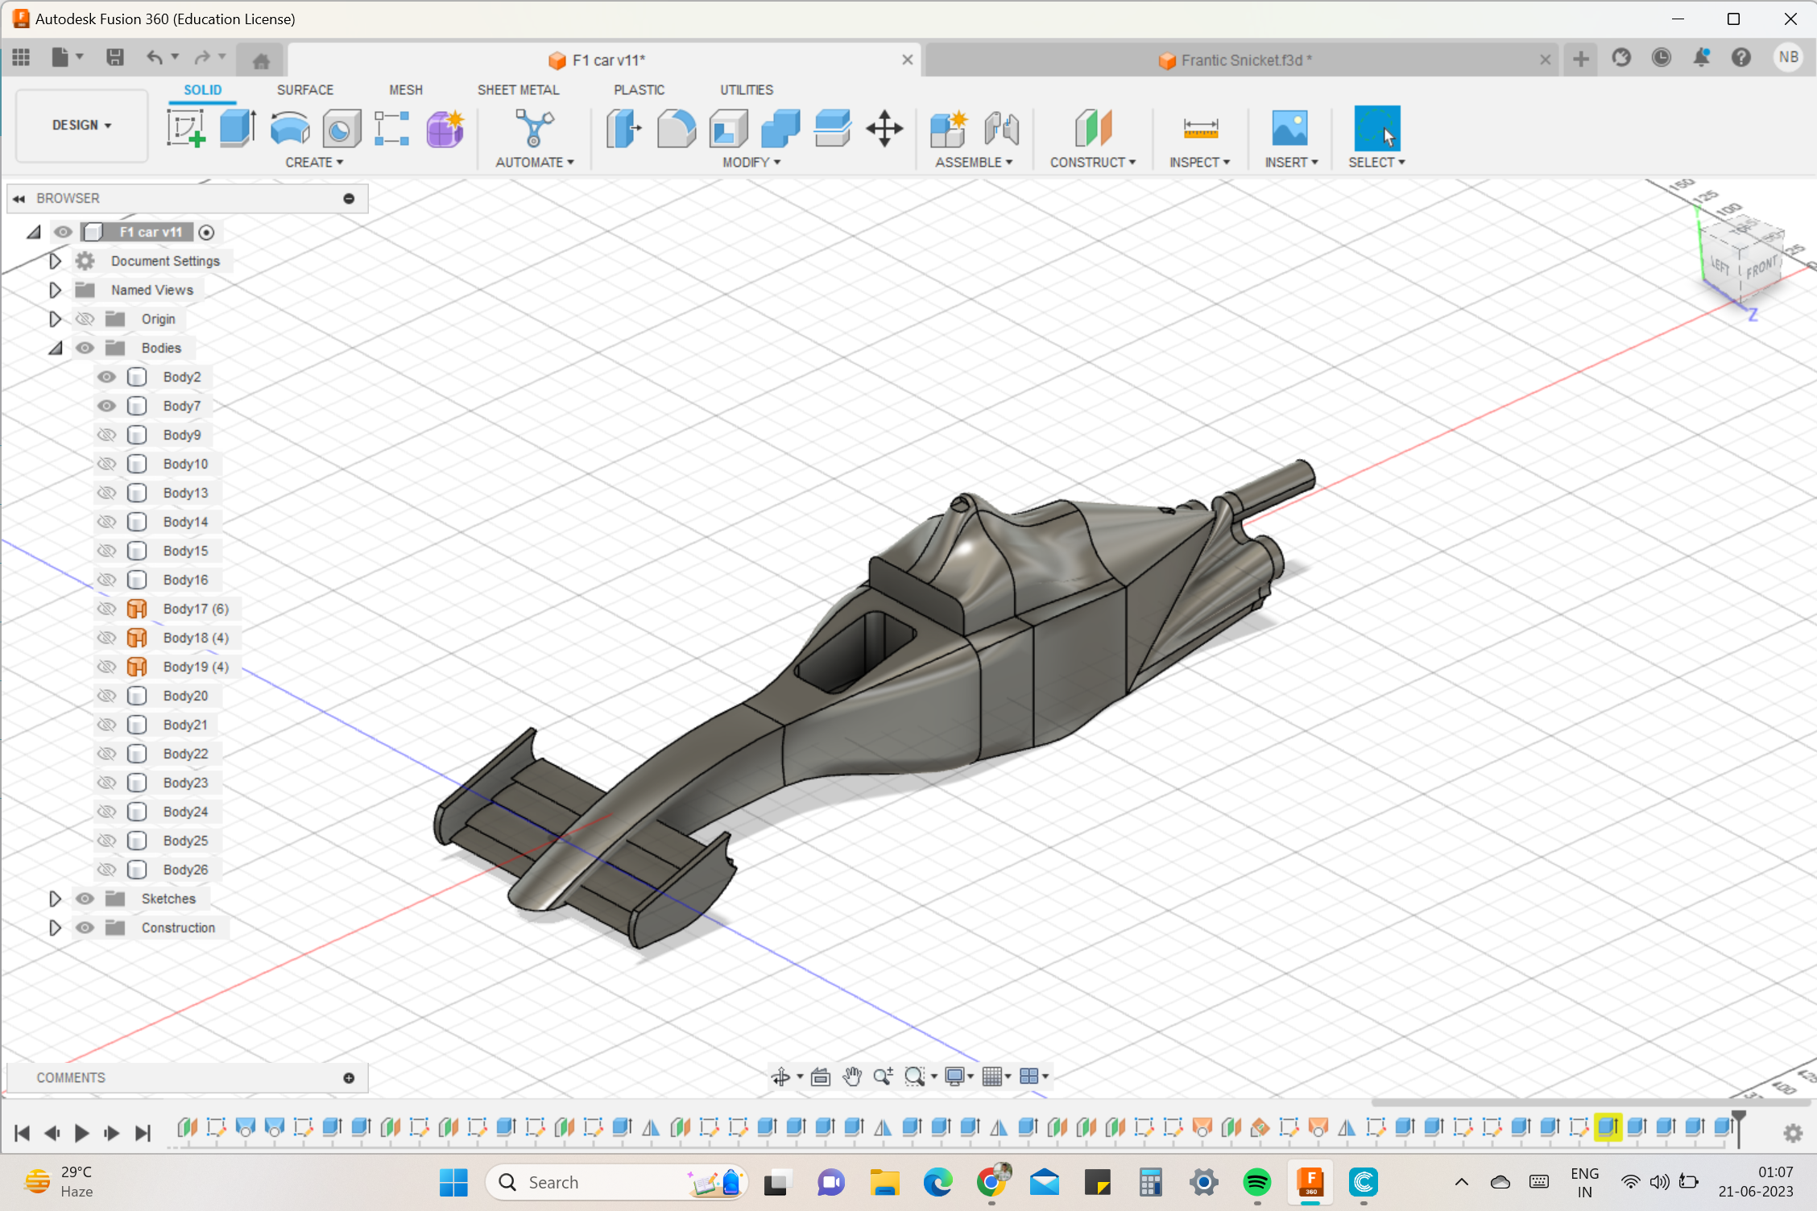
Task: Activate the Pan tool in navigation bar
Action: tap(852, 1077)
